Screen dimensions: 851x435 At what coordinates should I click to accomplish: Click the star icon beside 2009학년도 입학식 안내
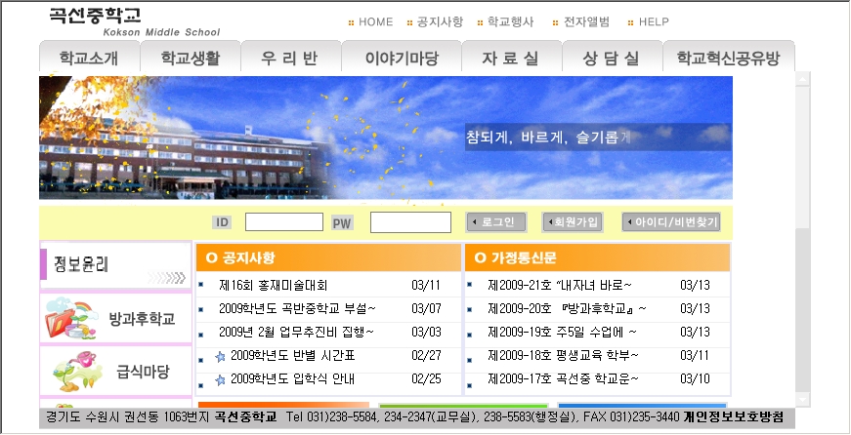point(220,379)
